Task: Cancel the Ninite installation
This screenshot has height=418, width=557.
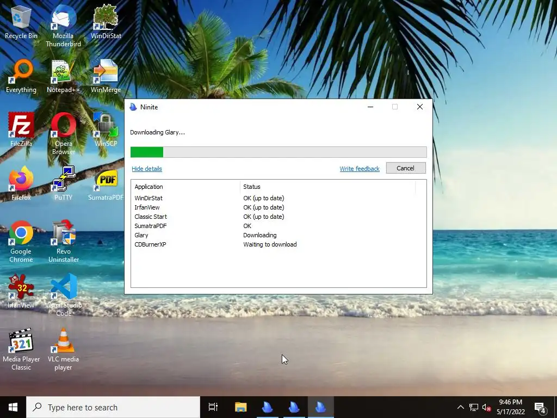Action: tap(406, 168)
